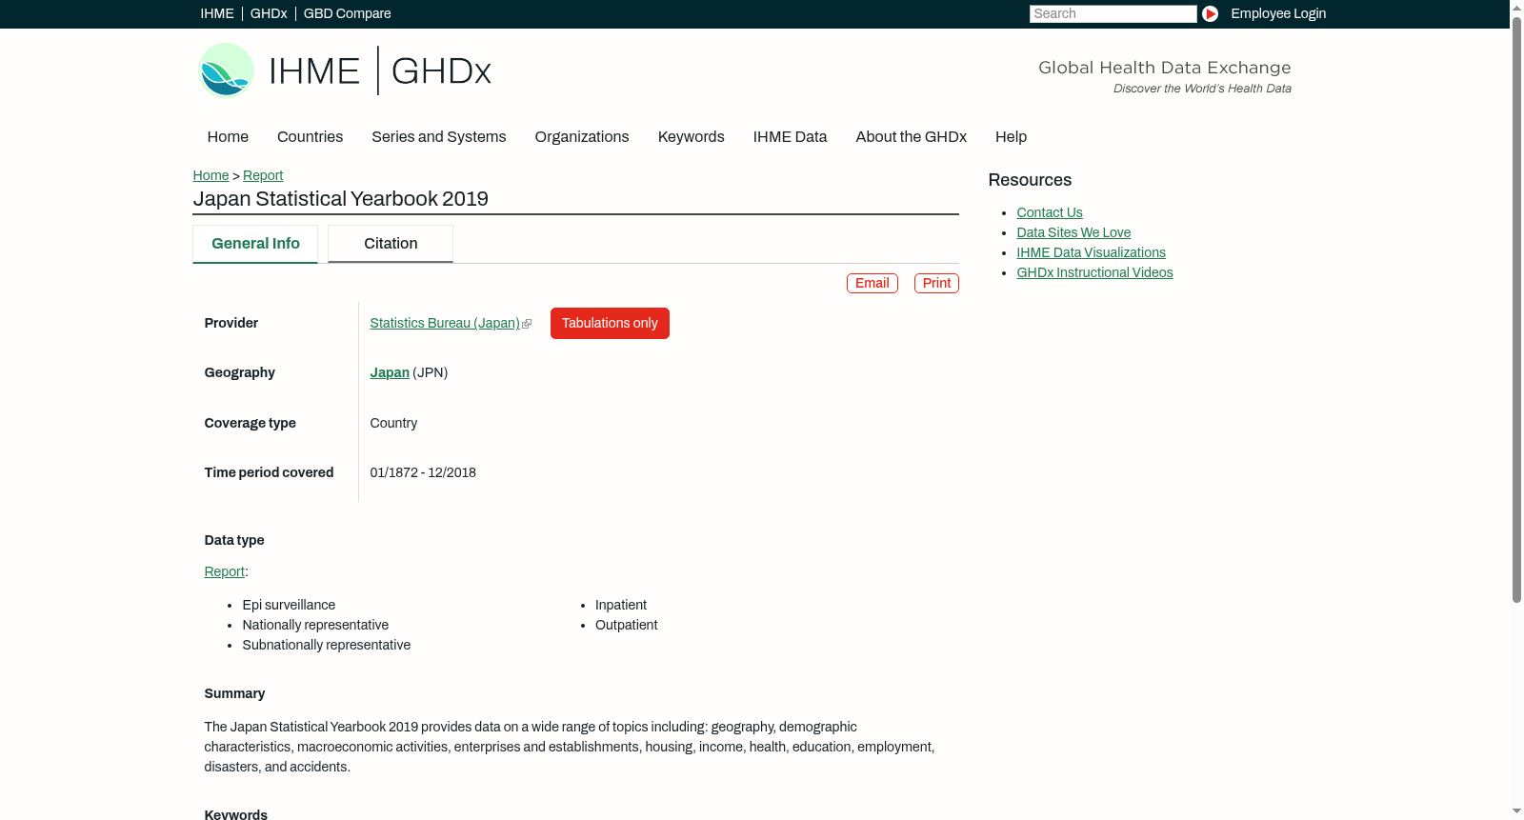This screenshot has height=820, width=1524.
Task: Click the Tabulations only button
Action: pyautogui.click(x=610, y=323)
